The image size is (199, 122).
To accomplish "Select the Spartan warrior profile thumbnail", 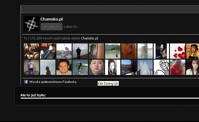I will click(32, 51).
